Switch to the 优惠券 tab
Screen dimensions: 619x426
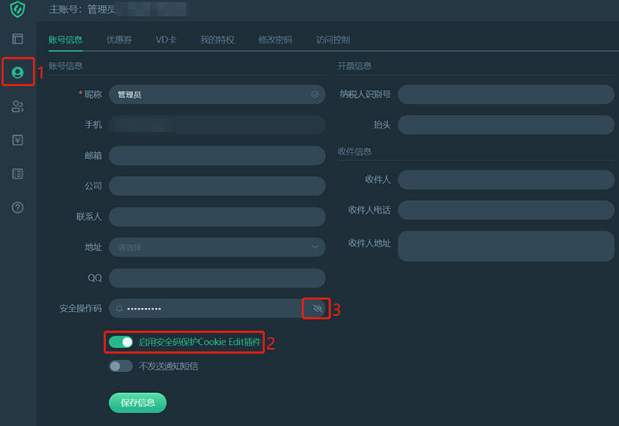tap(118, 39)
